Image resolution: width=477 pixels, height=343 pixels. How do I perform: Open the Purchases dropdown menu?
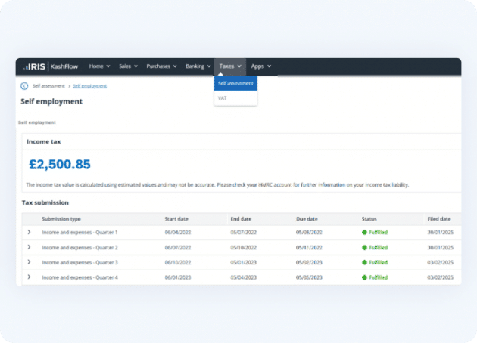coord(161,66)
